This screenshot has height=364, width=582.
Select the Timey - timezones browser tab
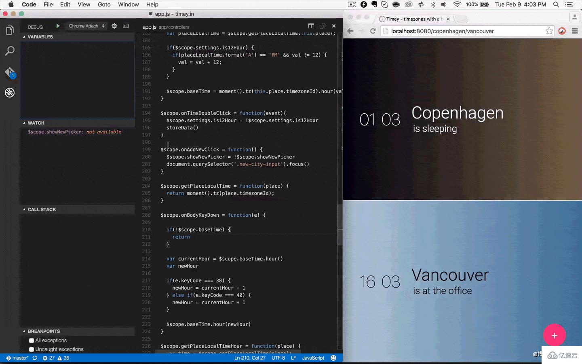click(x=414, y=19)
